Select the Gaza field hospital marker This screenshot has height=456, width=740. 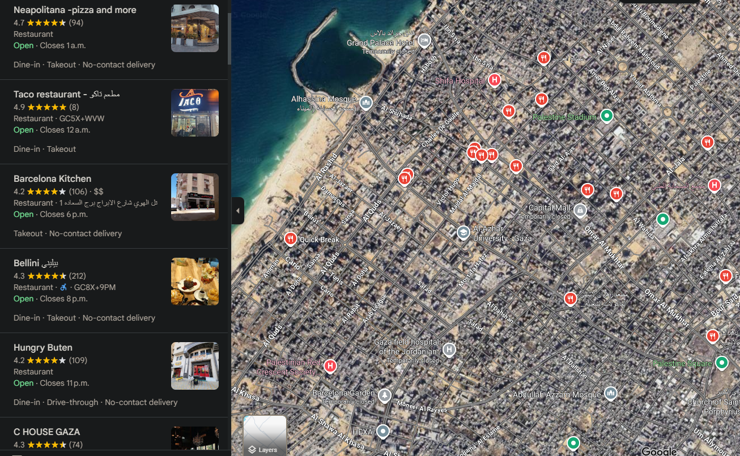point(449,350)
